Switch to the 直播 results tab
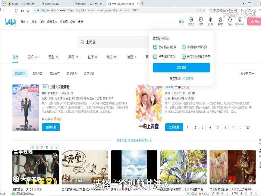The height and width of the screenshot is (196, 261). click(x=92, y=57)
